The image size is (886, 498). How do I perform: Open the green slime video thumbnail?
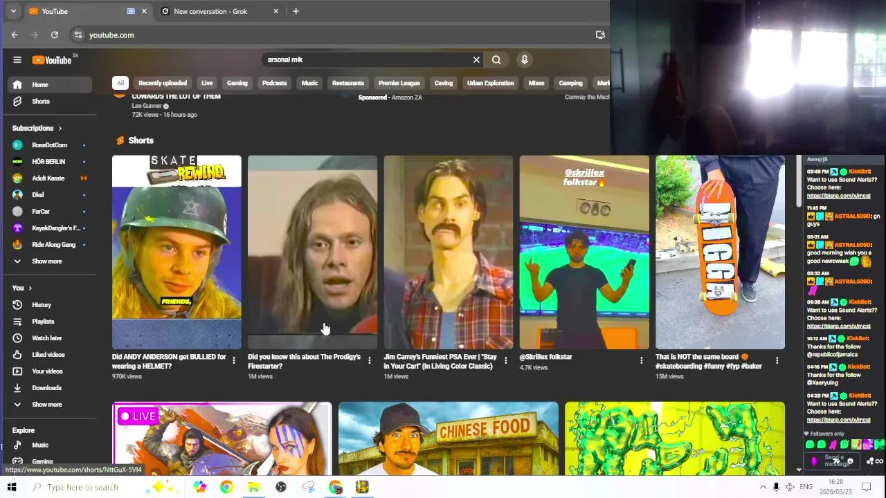[675, 438]
